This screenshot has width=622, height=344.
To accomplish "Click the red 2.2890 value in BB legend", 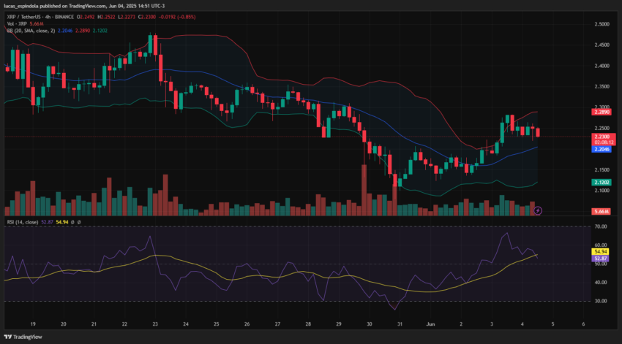I will (x=83, y=31).
